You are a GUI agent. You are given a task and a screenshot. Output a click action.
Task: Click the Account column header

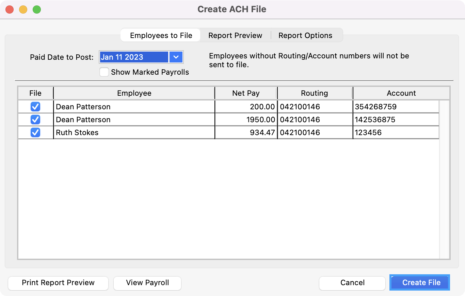point(401,93)
